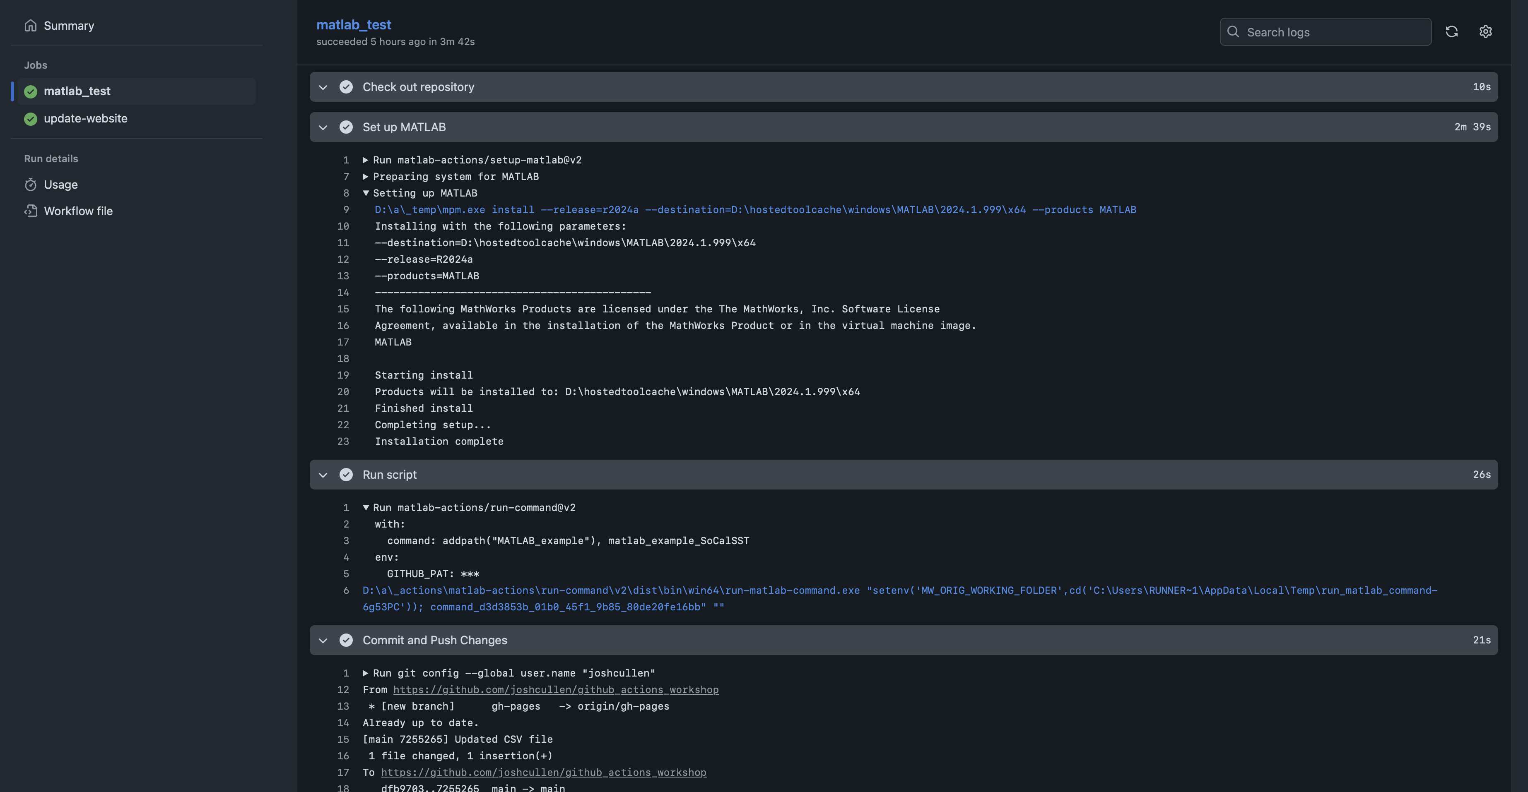Click the update-website job success icon
This screenshot has width=1528, height=792.
coord(31,119)
